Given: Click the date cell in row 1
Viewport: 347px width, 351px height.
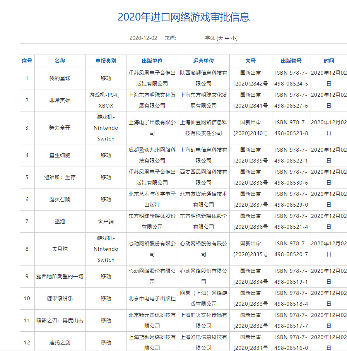Looking at the screenshot, I should pyautogui.click(x=329, y=78).
